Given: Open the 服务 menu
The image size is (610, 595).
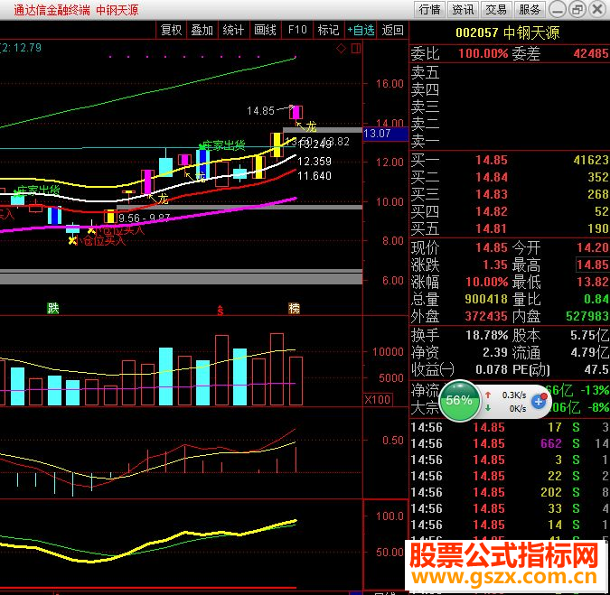Looking at the screenshot, I should (x=530, y=9).
